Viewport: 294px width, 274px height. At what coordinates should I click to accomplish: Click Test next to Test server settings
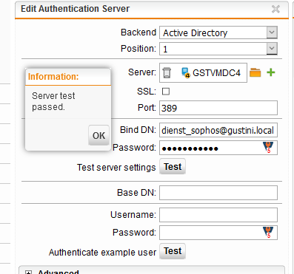(x=173, y=167)
